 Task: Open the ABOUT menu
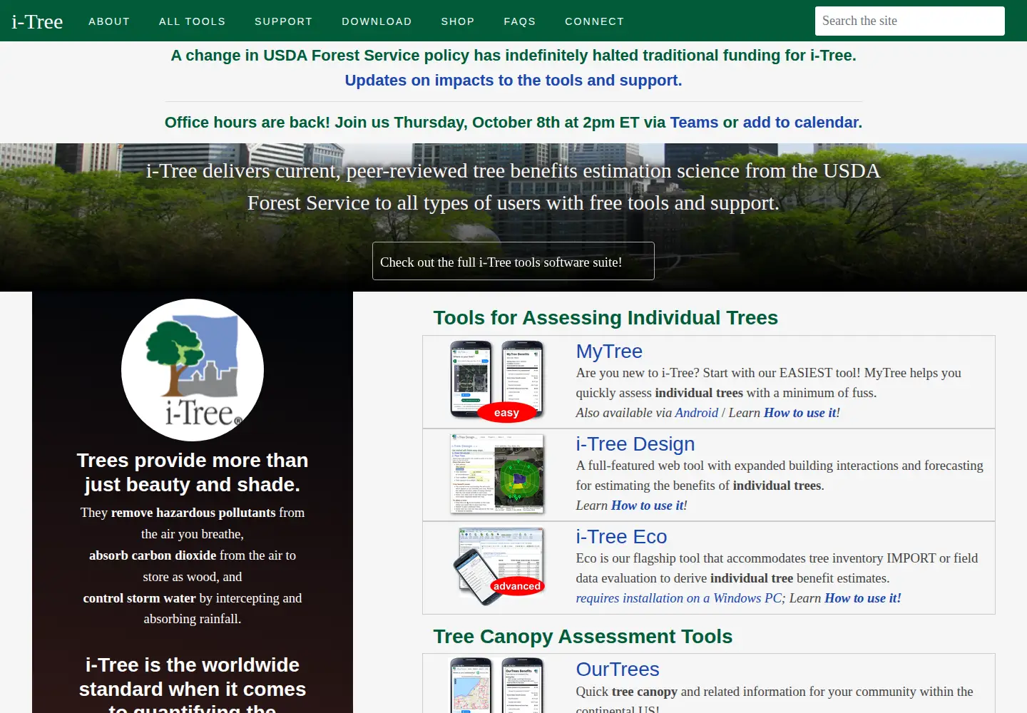point(109,21)
